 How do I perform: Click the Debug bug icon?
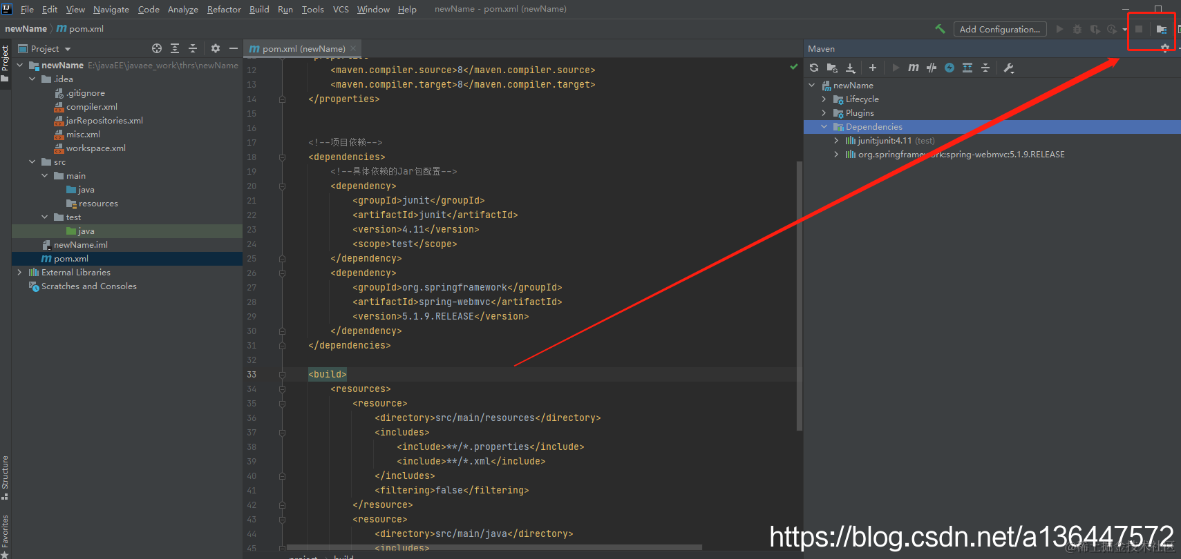pos(1077,29)
